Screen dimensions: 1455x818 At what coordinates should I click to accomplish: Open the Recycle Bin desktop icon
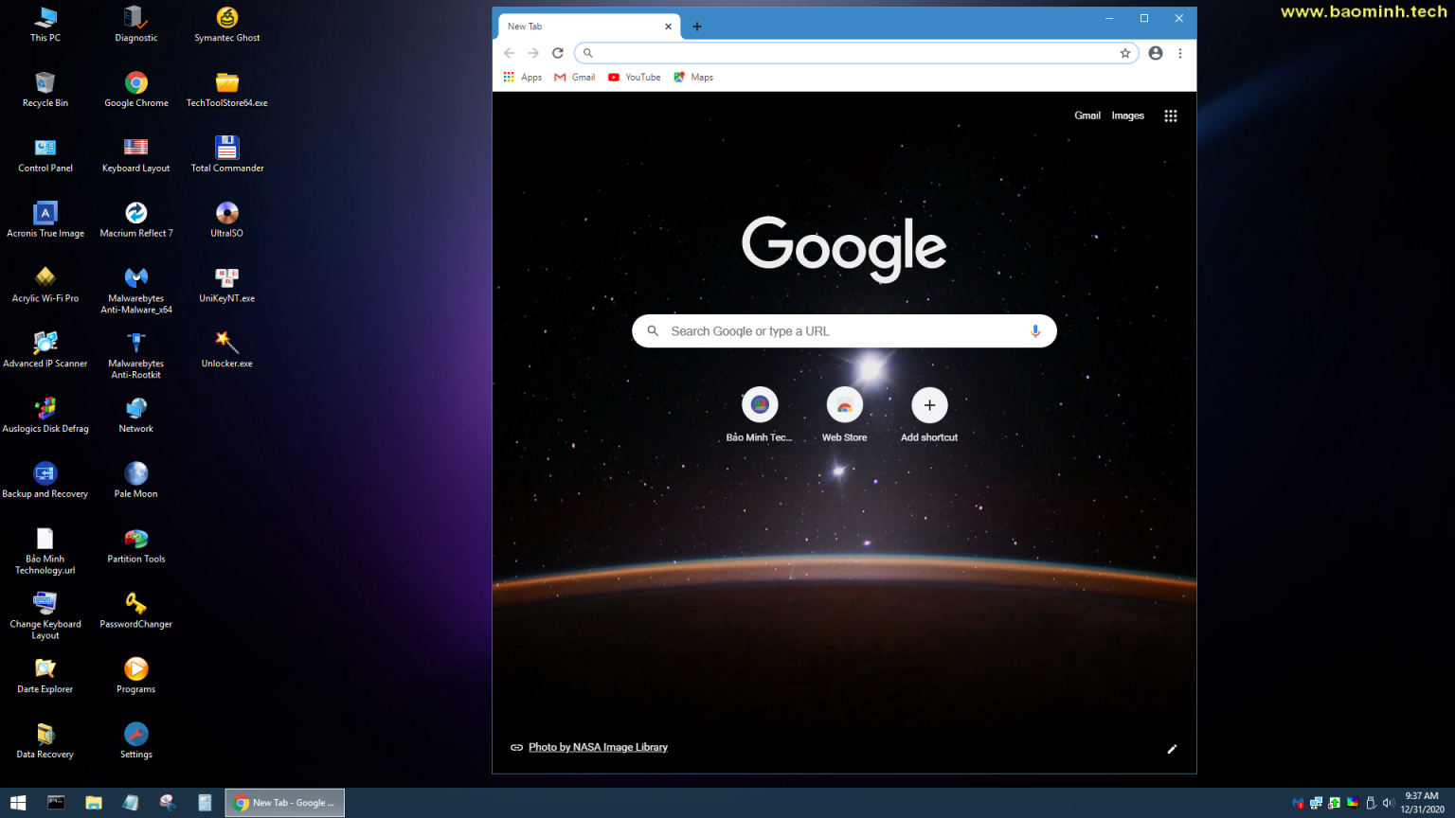click(45, 90)
